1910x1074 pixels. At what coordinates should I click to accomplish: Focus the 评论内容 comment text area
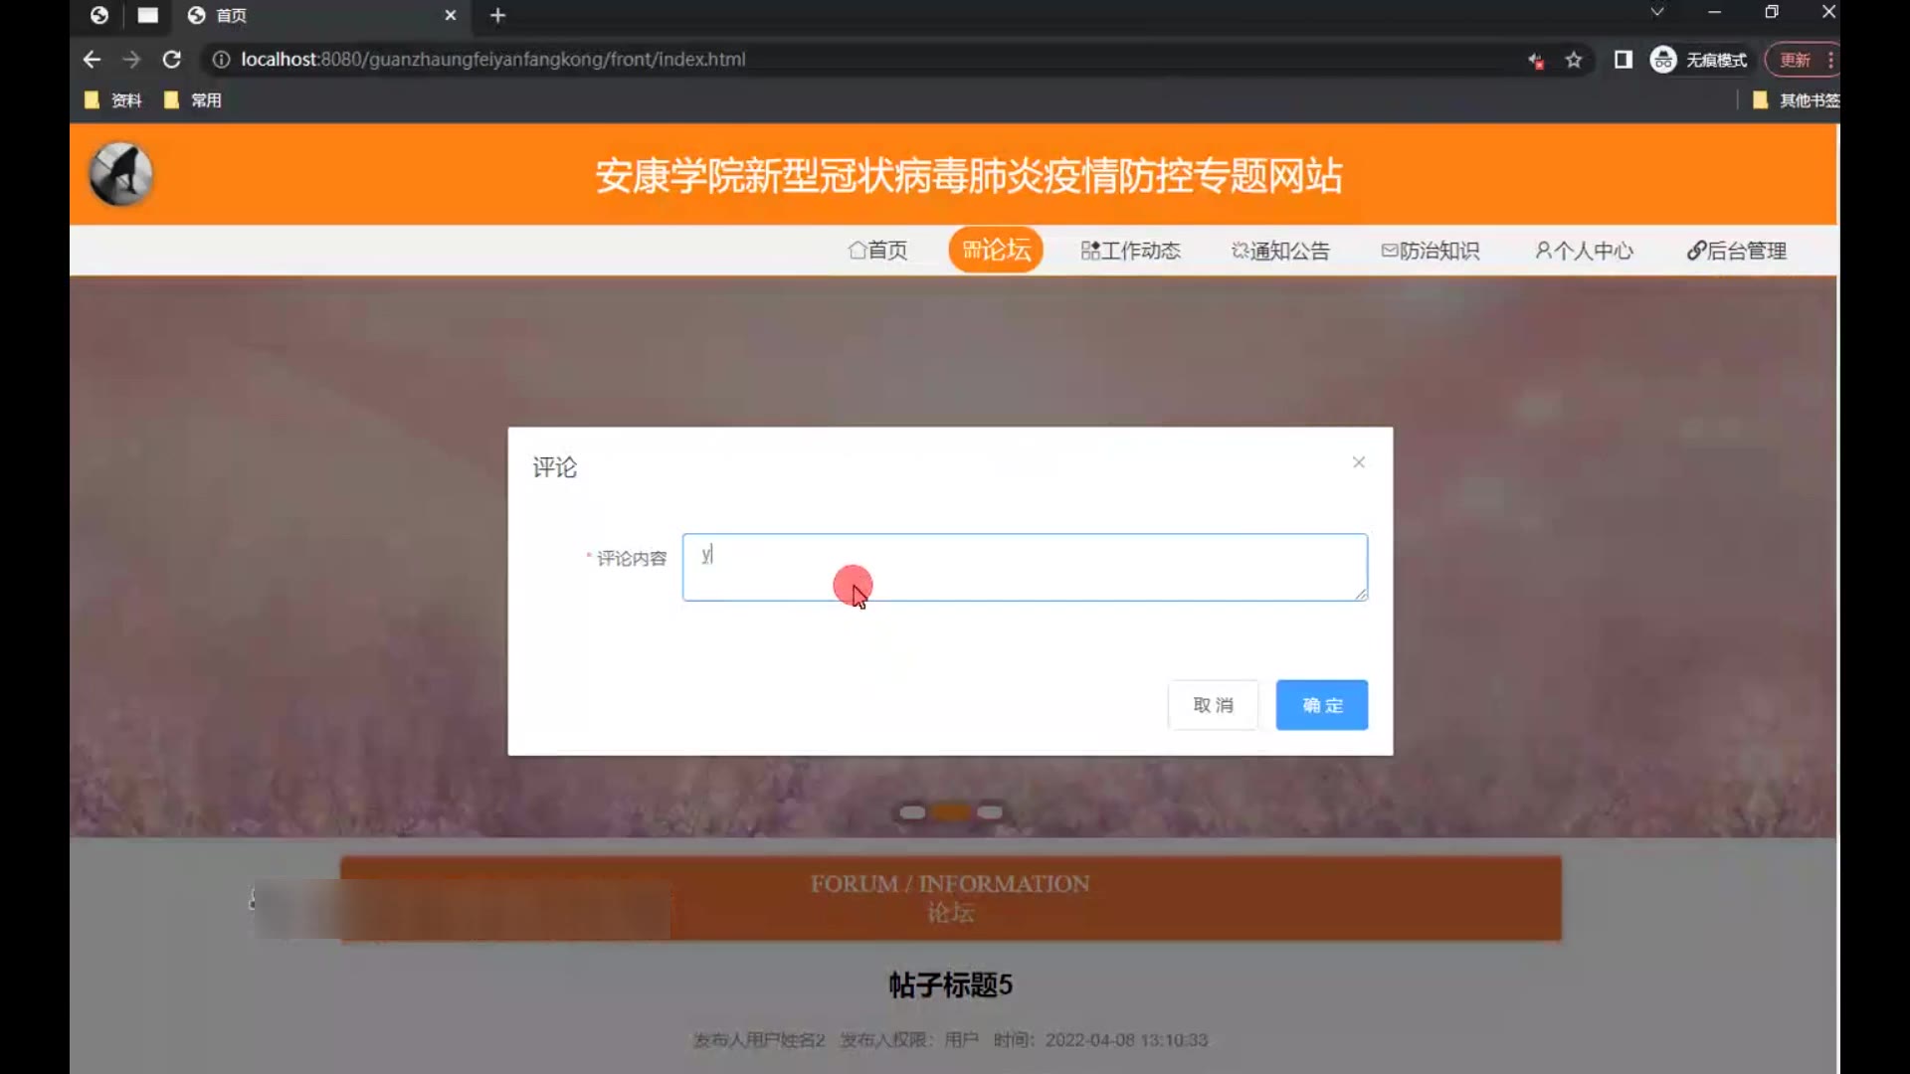tap(1024, 567)
